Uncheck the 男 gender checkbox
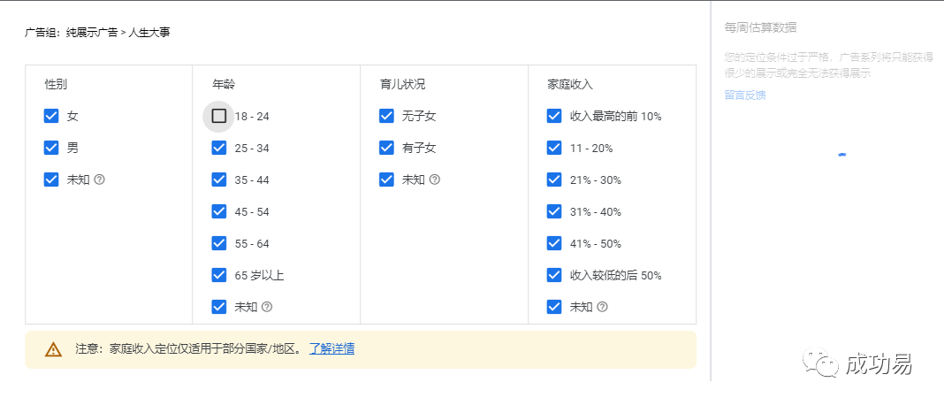Image resolution: width=944 pixels, height=405 pixels. [x=51, y=148]
